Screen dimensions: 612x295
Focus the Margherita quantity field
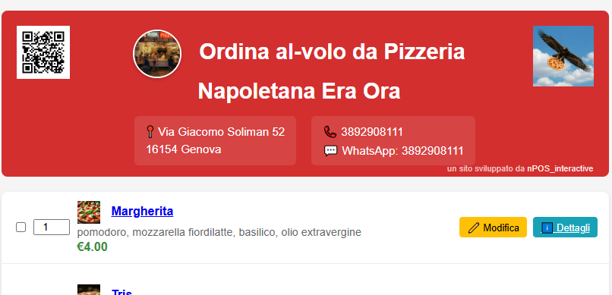(x=52, y=228)
